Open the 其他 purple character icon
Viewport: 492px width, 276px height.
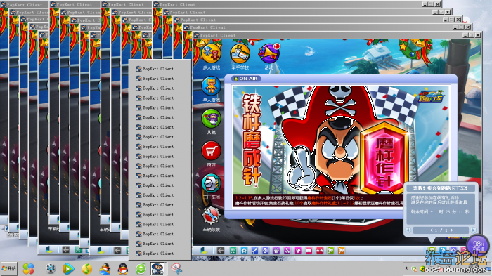point(211,119)
